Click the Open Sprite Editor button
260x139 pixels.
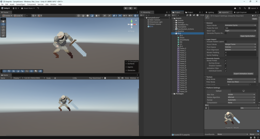[248, 36]
